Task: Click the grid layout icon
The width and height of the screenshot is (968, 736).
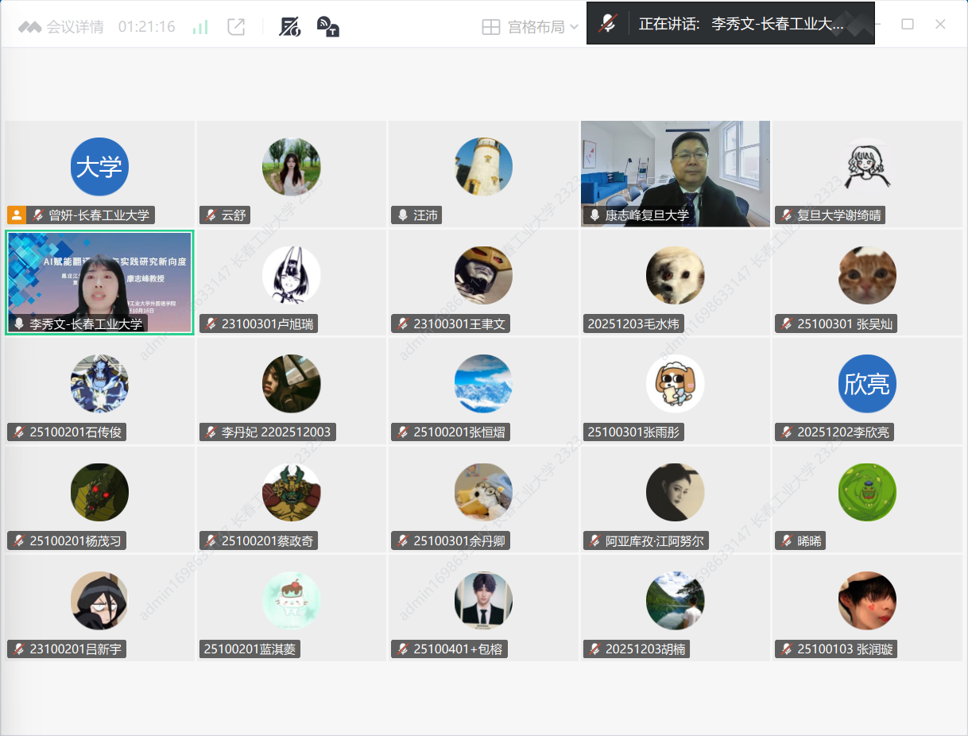Action: click(491, 27)
